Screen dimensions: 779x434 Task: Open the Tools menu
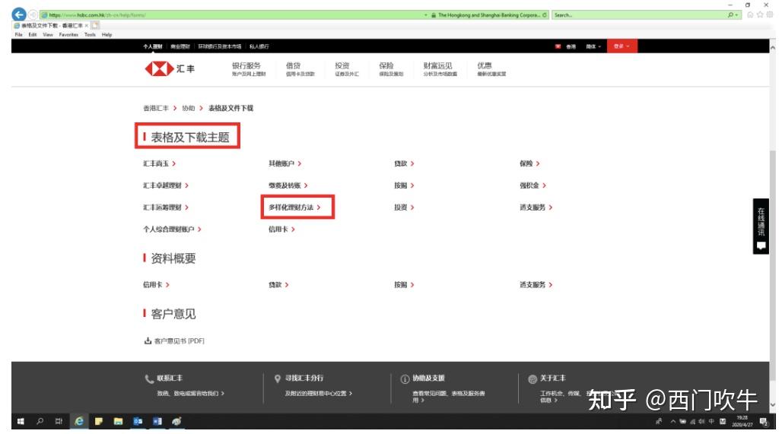(x=90, y=35)
